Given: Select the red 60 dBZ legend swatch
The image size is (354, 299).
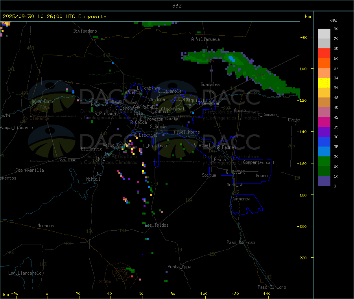Looking at the screenshot, I should [x=324, y=53].
